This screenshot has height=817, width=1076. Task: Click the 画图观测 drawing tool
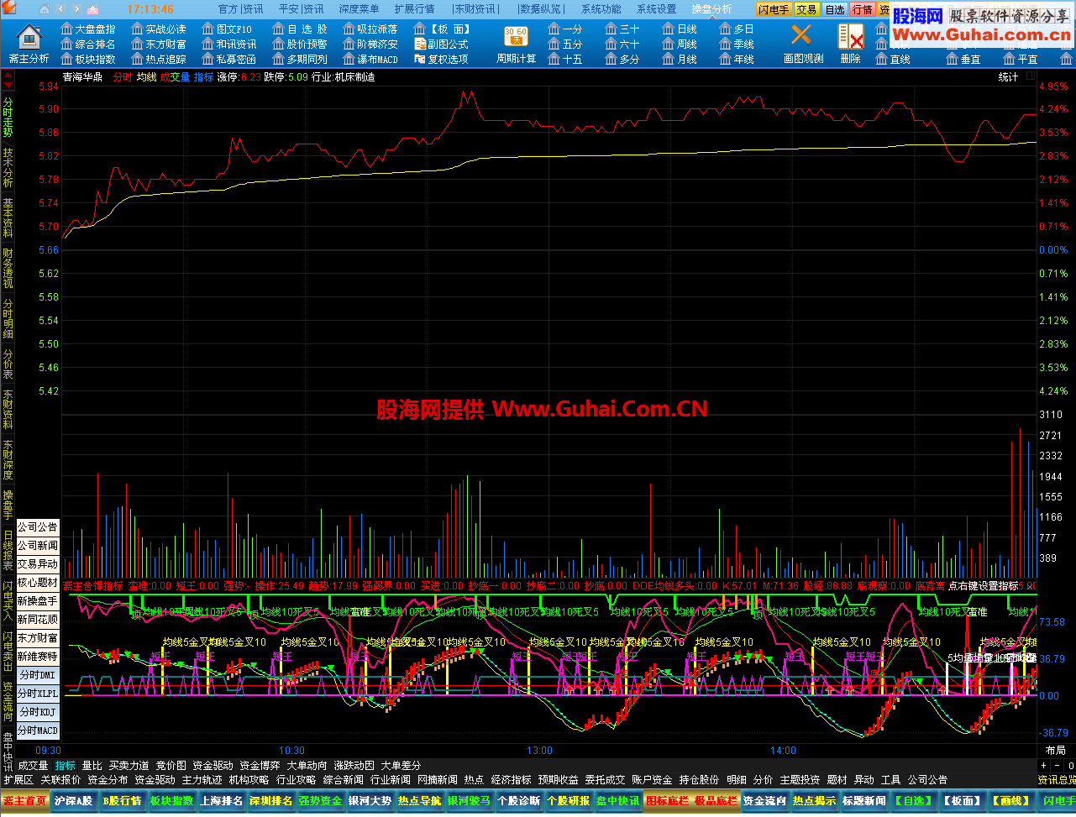click(803, 44)
